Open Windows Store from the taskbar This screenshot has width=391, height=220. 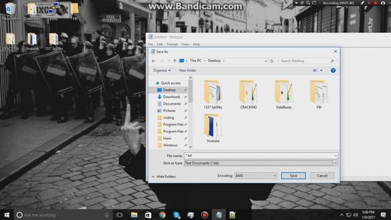point(148,215)
